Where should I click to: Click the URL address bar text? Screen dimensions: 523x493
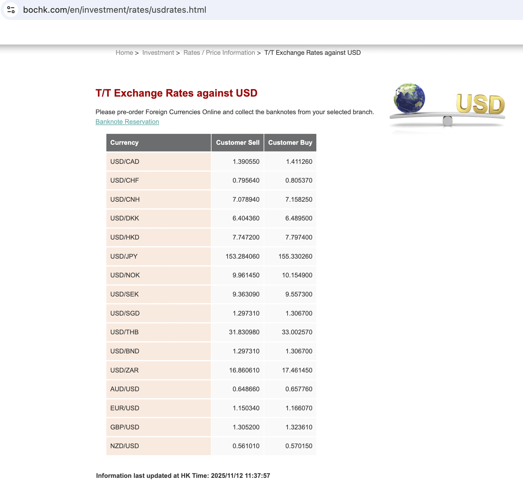click(x=115, y=10)
